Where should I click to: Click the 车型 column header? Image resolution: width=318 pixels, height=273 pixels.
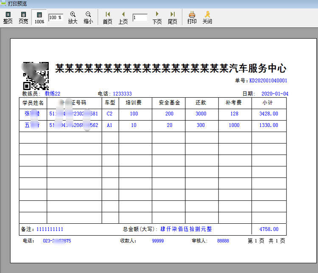[x=110, y=103]
